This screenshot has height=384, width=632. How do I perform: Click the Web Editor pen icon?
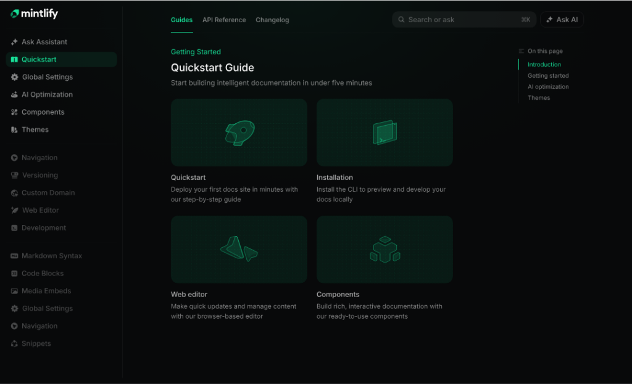coord(14,210)
